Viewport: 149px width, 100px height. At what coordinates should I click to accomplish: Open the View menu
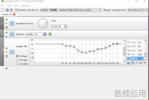(16, 6)
